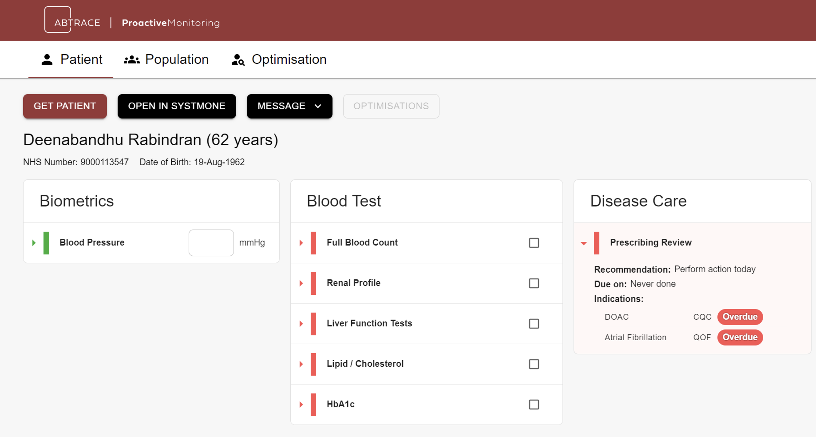The height and width of the screenshot is (437, 816).
Task: Go to the Optimisation tab
Action: coord(279,59)
